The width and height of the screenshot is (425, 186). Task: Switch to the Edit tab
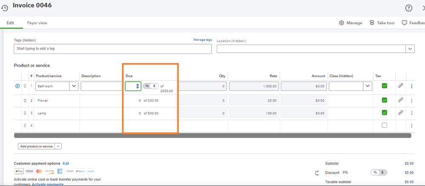(10, 23)
